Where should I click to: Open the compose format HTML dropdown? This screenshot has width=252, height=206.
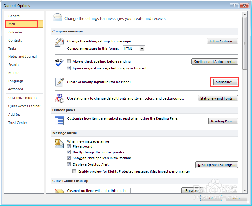[x=142, y=48]
